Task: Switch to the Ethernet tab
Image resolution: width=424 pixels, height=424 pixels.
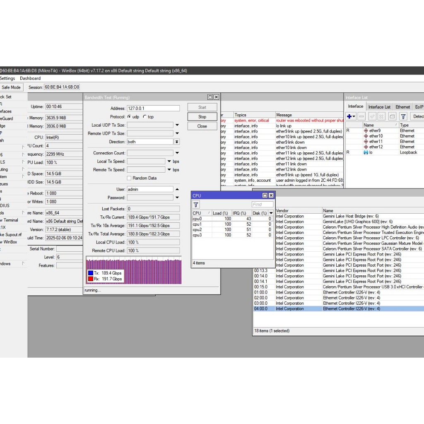Action: click(402, 107)
